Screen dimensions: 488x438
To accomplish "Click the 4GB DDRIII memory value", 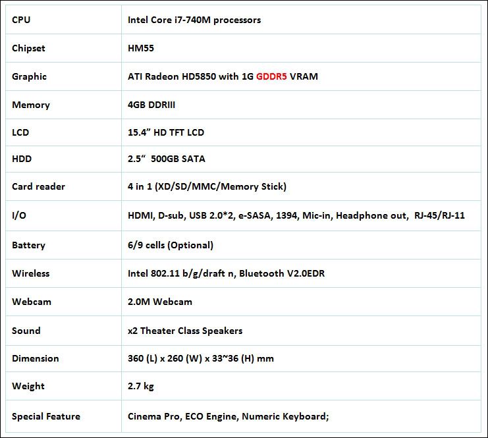I will pos(151,105).
